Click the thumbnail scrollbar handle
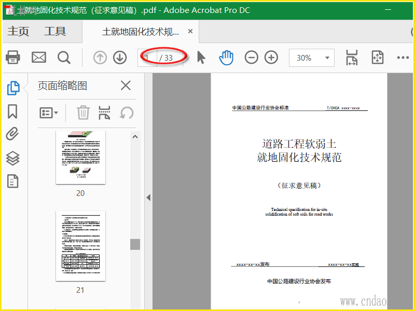The image size is (415, 311). pyautogui.click(x=135, y=244)
